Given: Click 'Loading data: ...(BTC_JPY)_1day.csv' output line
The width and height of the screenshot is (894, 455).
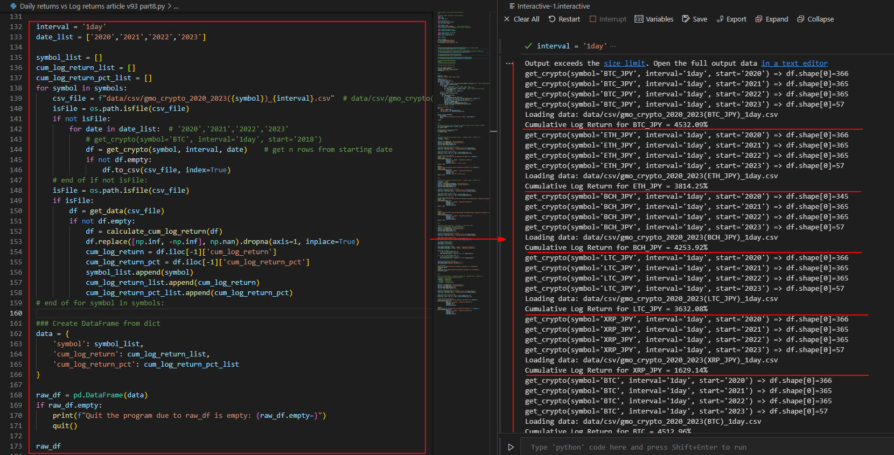Looking at the screenshot, I should tap(651, 114).
